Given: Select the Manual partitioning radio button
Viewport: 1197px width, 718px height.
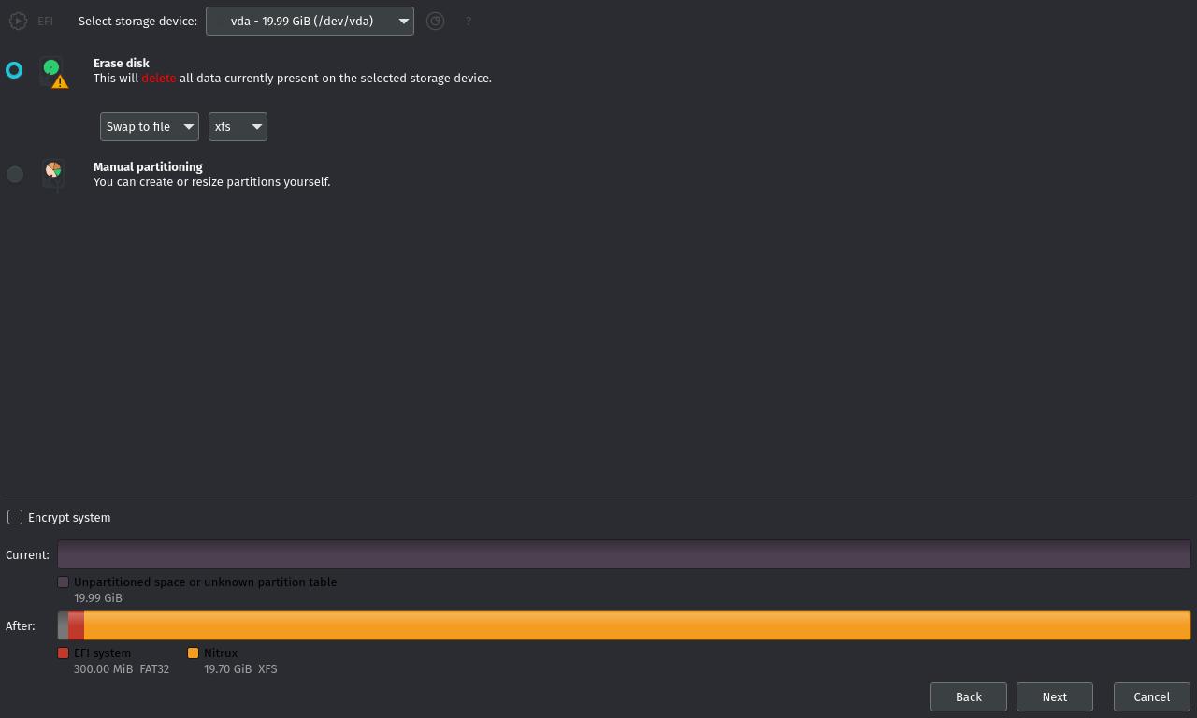Looking at the screenshot, I should [14, 174].
